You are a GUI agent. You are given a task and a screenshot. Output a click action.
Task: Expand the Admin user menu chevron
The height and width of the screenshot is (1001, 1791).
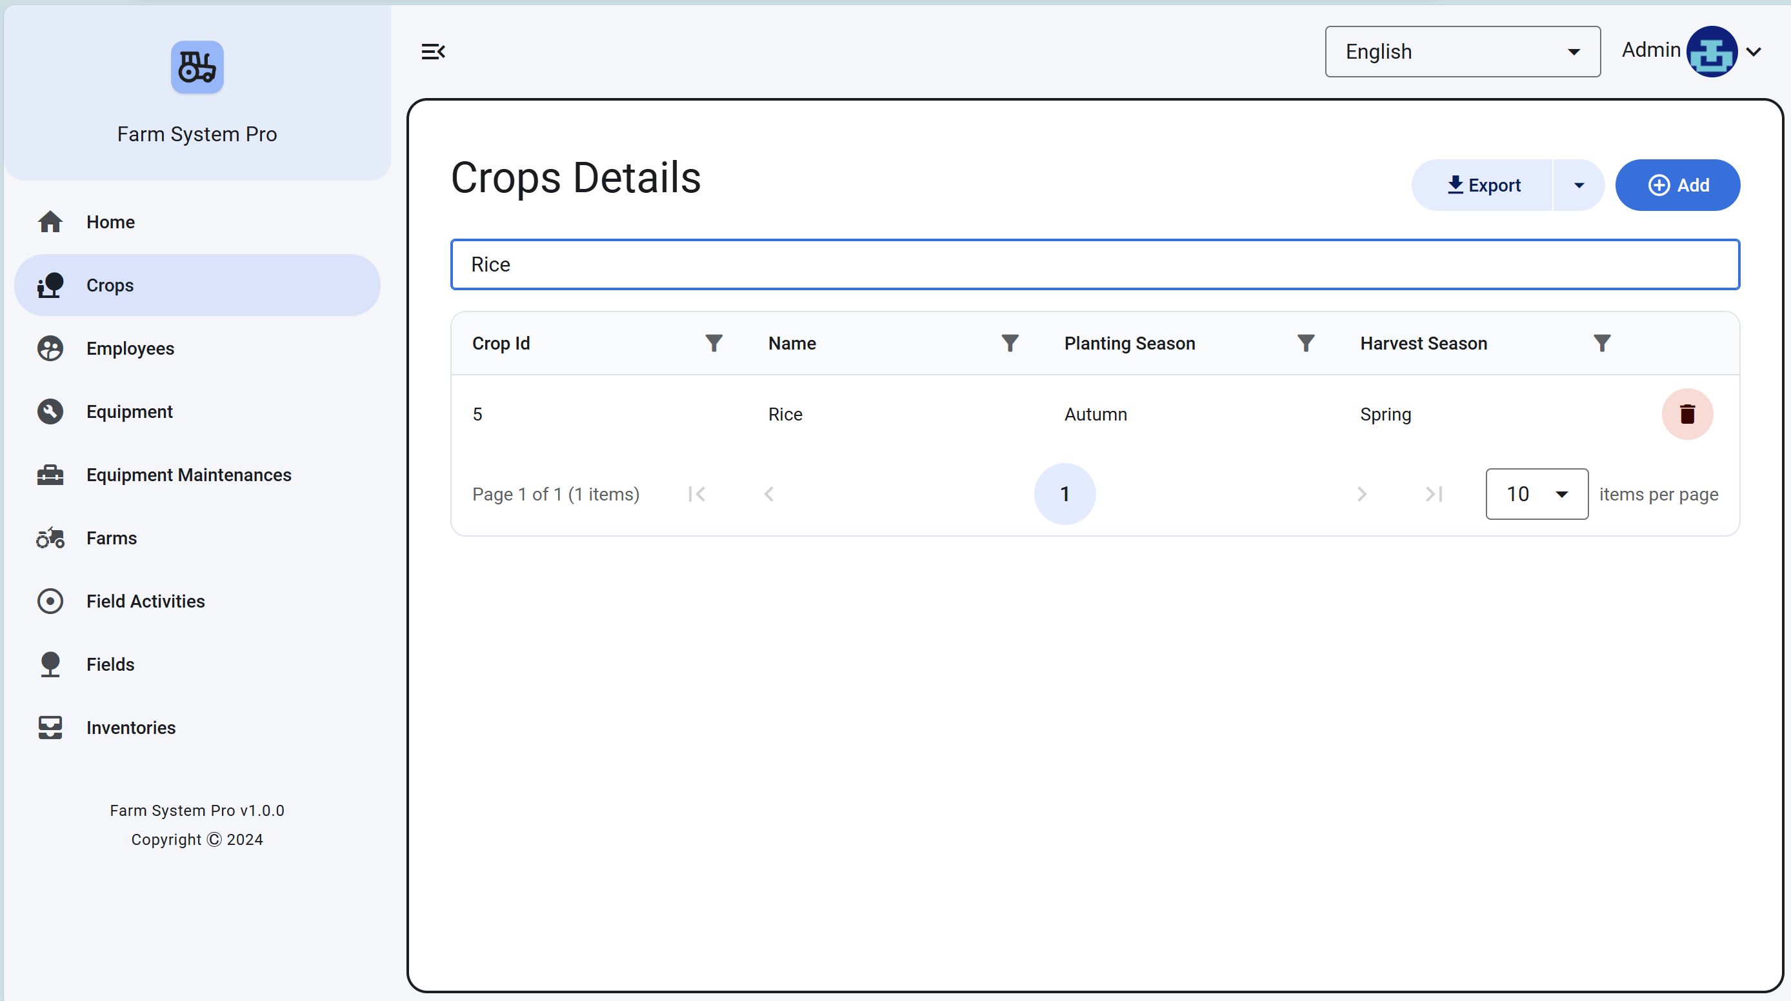1754,52
